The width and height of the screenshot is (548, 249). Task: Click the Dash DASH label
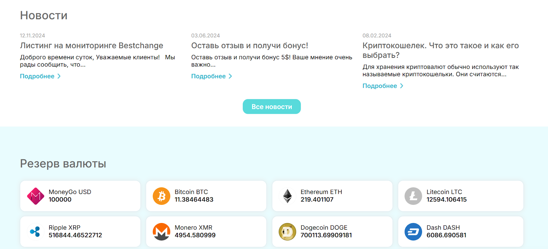pyautogui.click(x=443, y=227)
